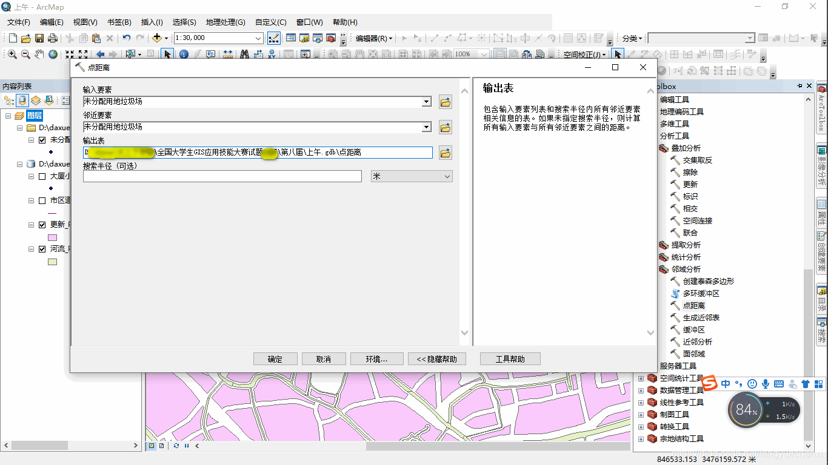Expand the 空间统计工具 toolbox
The height and width of the screenshot is (465, 828).
[x=641, y=378]
